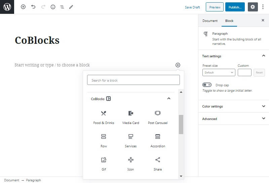Click the CoBlocks post title
Image resolution: width=269 pixels, height=183 pixels.
(x=37, y=40)
